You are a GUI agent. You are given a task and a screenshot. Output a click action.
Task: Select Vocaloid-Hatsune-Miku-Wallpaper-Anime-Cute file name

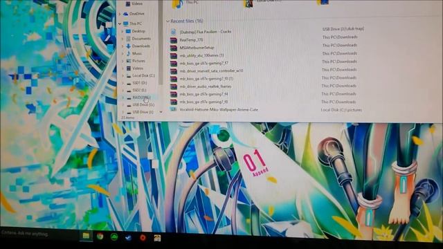(219, 109)
